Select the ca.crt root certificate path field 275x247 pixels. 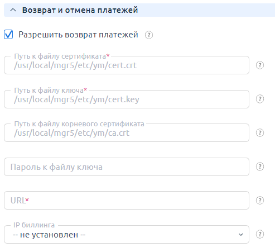(x=127, y=133)
